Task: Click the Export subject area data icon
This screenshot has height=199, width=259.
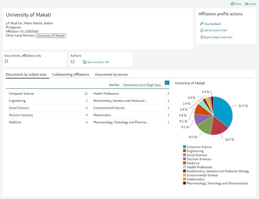Action: pos(202,37)
